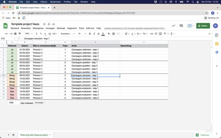
Task: Open the Google account avatar
Action: coord(215,26)
